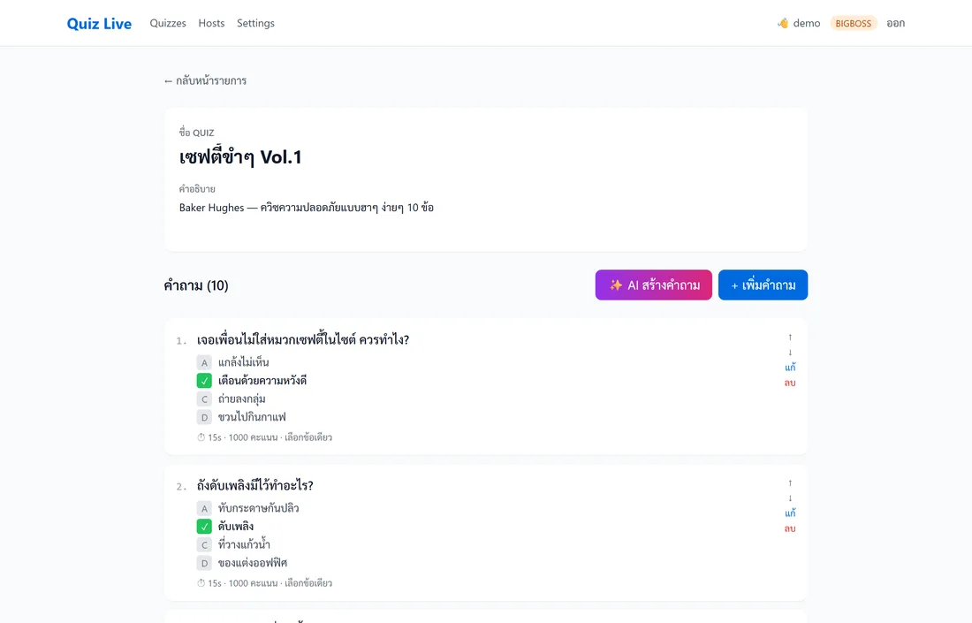Open the Quiz Live home logo

tap(99, 24)
